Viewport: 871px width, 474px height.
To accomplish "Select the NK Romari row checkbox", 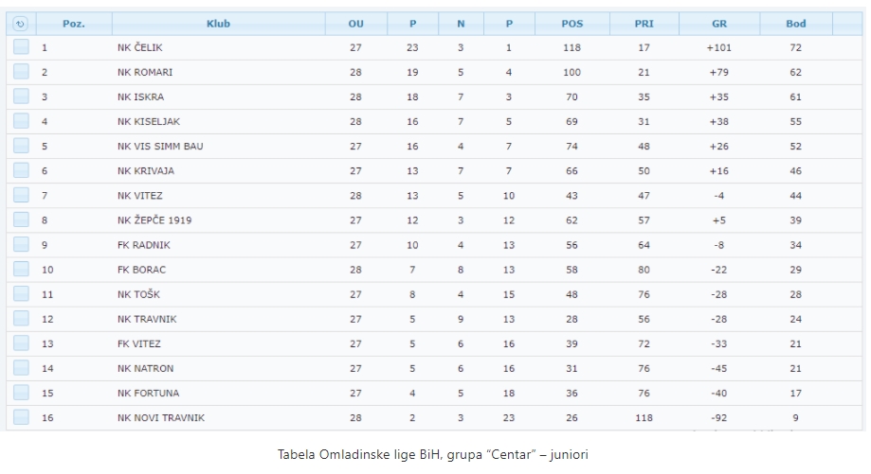I will 21,72.
